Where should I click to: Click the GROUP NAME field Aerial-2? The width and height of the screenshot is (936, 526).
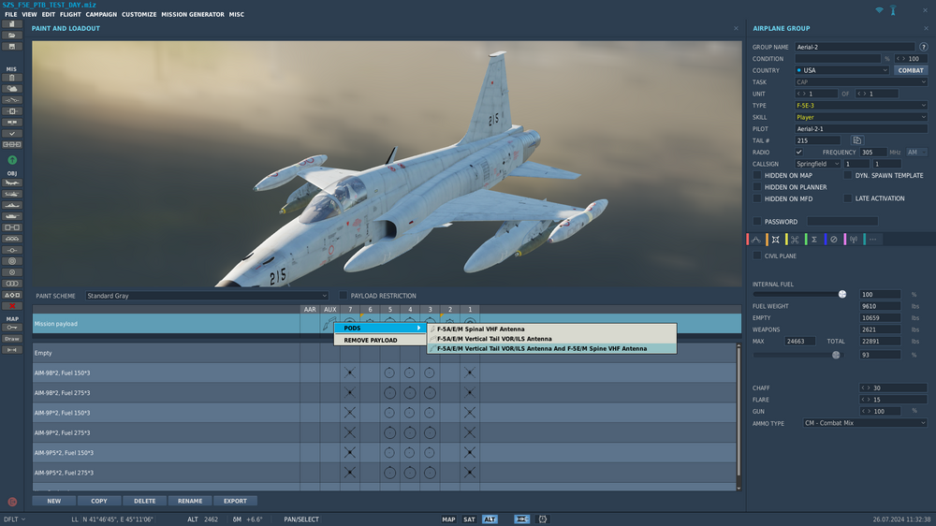pyautogui.click(x=855, y=47)
